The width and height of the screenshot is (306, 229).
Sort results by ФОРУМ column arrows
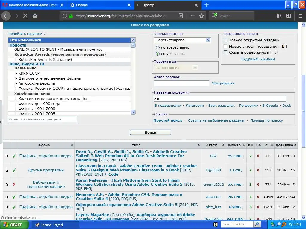72,145
